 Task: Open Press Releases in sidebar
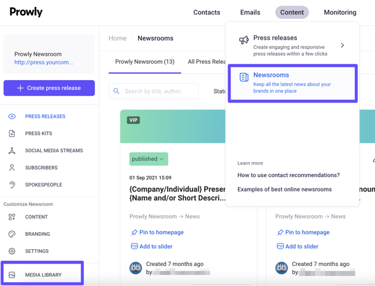(x=45, y=116)
